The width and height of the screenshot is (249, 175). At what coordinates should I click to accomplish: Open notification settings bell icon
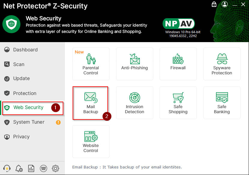pyautogui.click(x=19, y=168)
